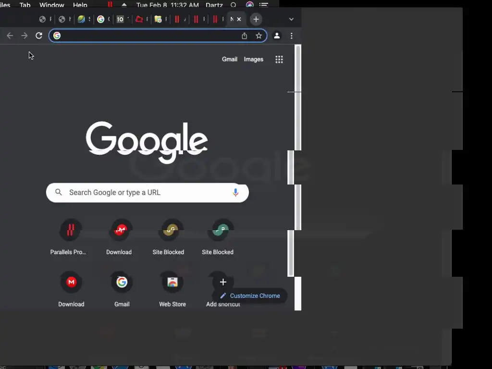Expand the tab search chevron
492x369 pixels.
291,19
